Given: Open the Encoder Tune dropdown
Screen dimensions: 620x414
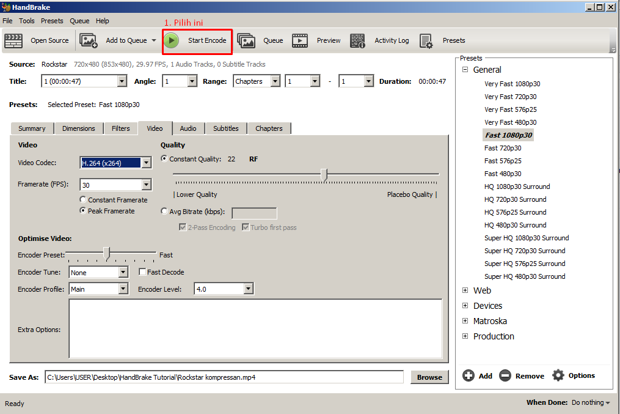Looking at the screenshot, I should point(123,272).
